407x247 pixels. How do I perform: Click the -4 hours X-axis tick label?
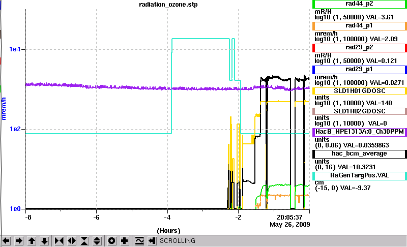click(167, 217)
